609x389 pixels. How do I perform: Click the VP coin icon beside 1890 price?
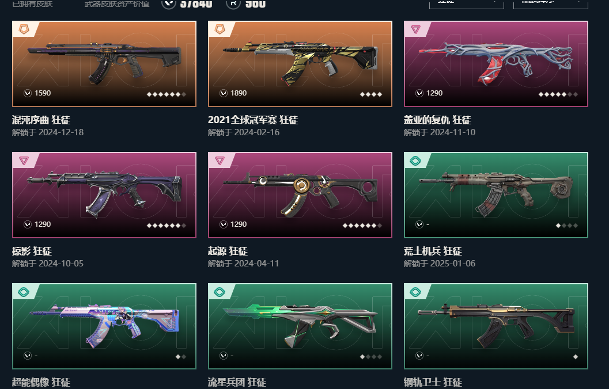click(x=224, y=93)
